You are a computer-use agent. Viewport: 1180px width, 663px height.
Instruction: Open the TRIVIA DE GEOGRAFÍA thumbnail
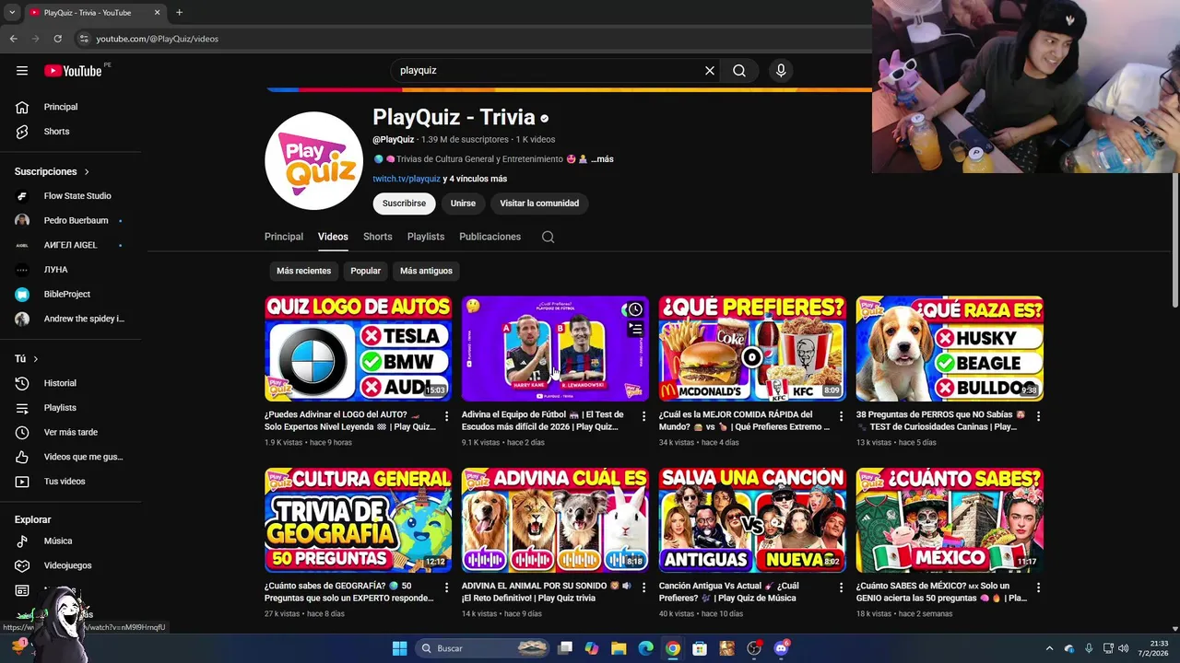pyautogui.click(x=358, y=519)
